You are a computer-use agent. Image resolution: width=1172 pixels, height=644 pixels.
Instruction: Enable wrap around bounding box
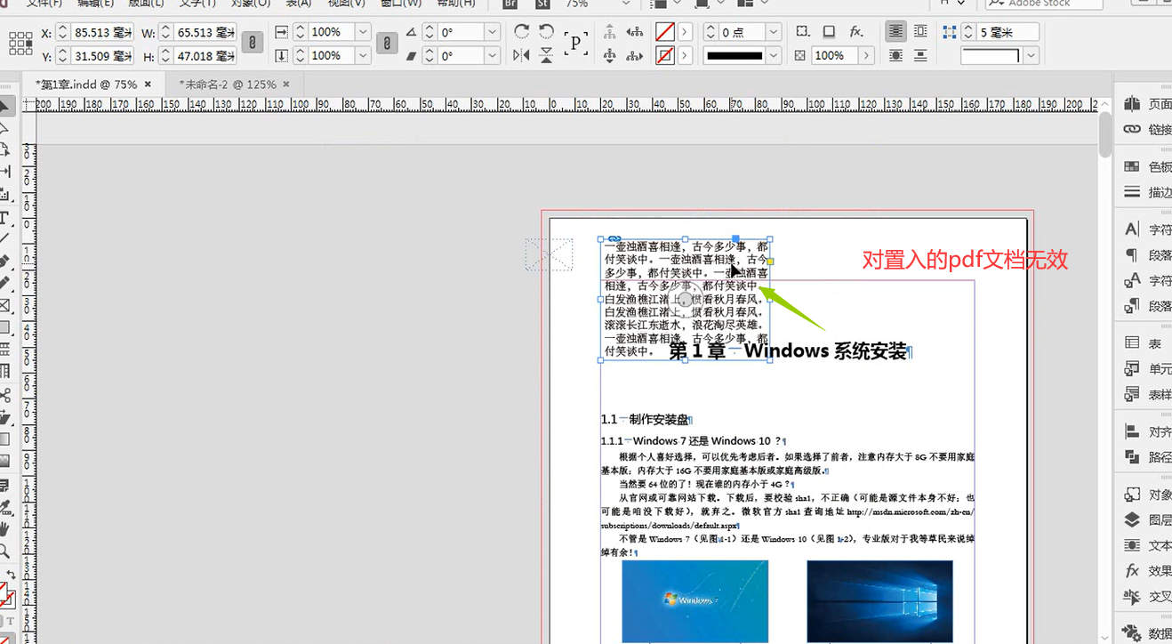(x=920, y=32)
